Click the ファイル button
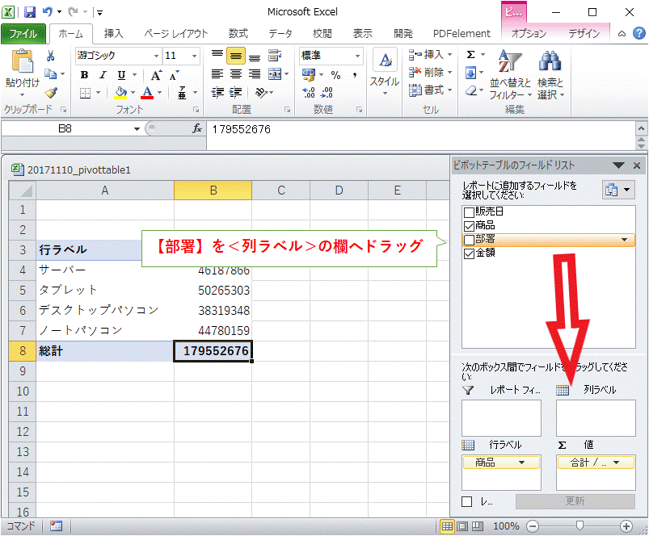The height and width of the screenshot is (536, 649). [23, 33]
